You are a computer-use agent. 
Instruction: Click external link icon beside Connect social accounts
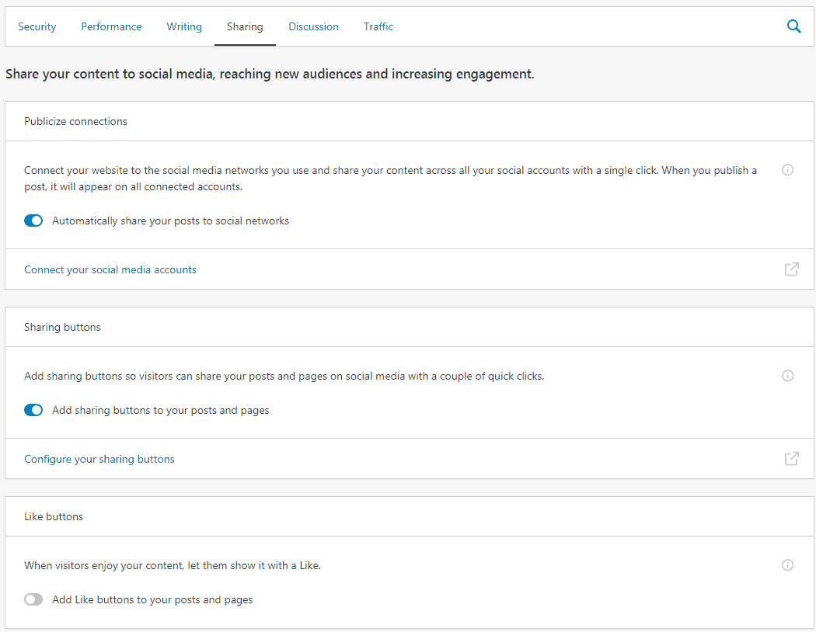click(791, 269)
